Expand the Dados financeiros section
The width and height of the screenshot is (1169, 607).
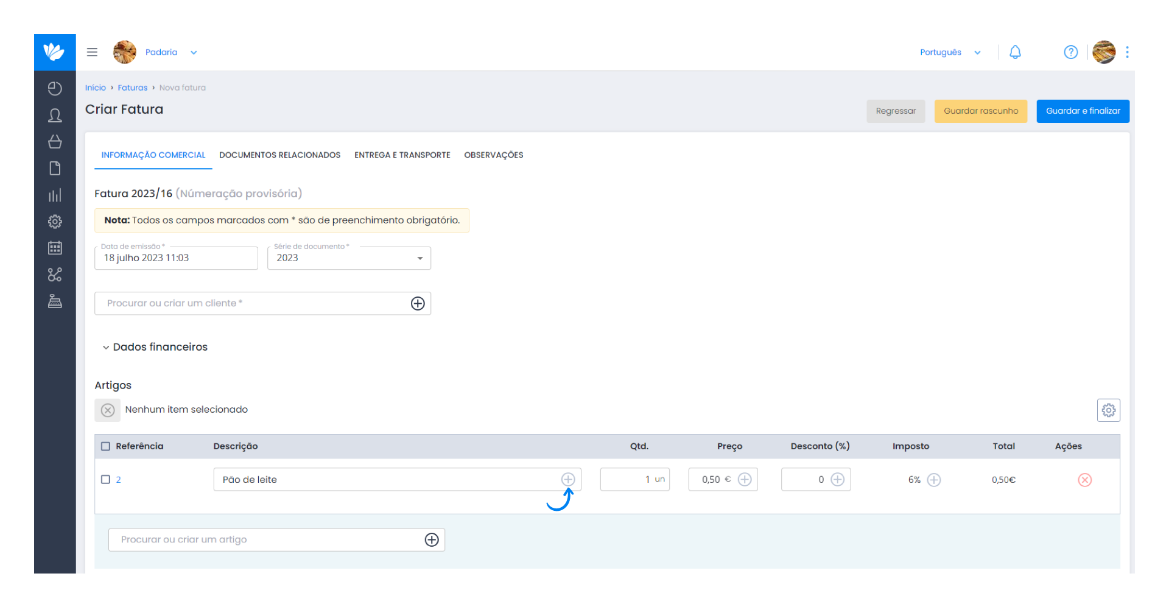(155, 347)
